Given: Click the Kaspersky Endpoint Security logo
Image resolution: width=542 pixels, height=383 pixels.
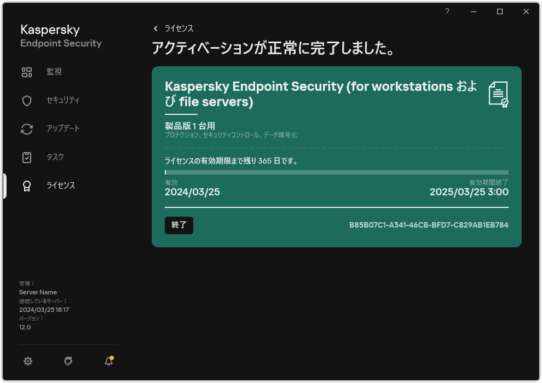Looking at the screenshot, I should tap(61, 36).
